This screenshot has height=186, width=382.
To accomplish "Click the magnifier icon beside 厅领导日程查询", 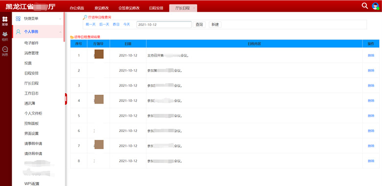I will point(85,17).
